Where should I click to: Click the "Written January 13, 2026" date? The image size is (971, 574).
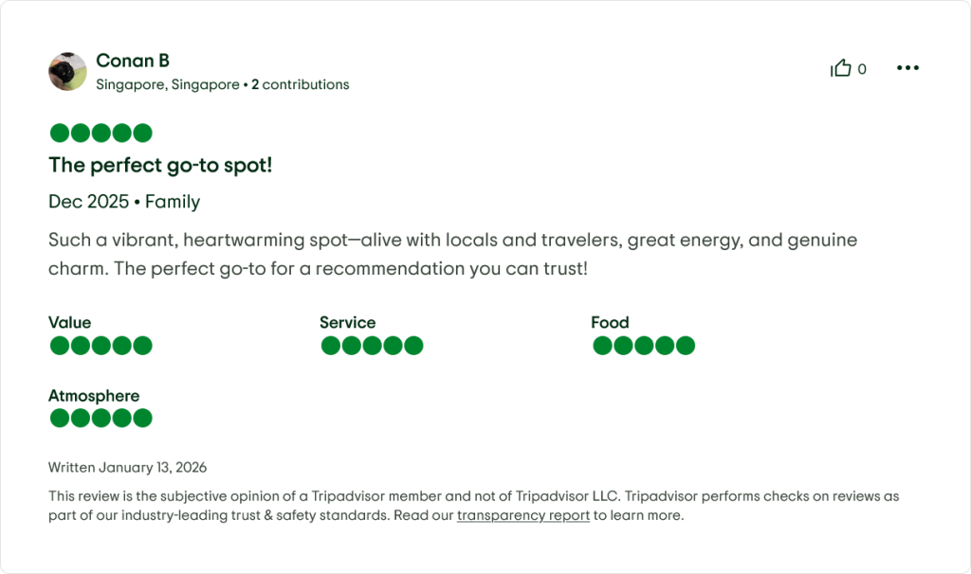coord(127,468)
